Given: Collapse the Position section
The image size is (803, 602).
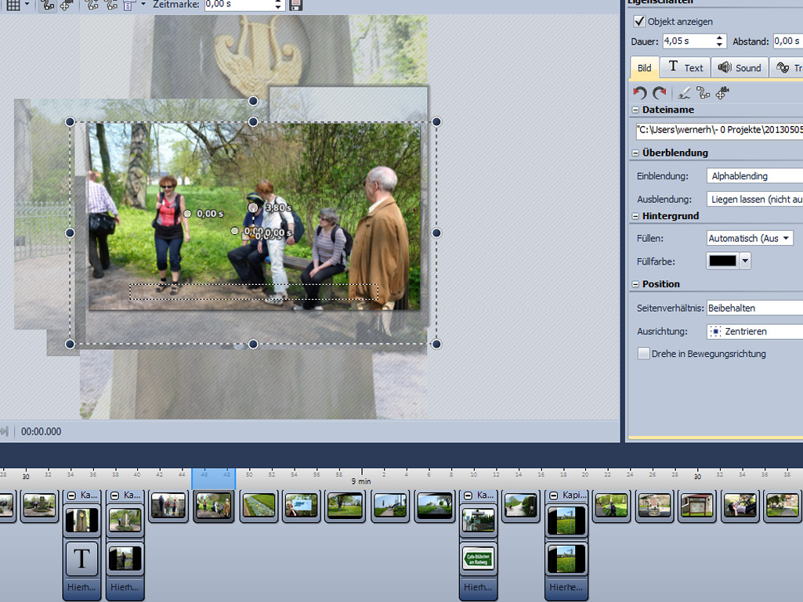Looking at the screenshot, I should point(635,284).
